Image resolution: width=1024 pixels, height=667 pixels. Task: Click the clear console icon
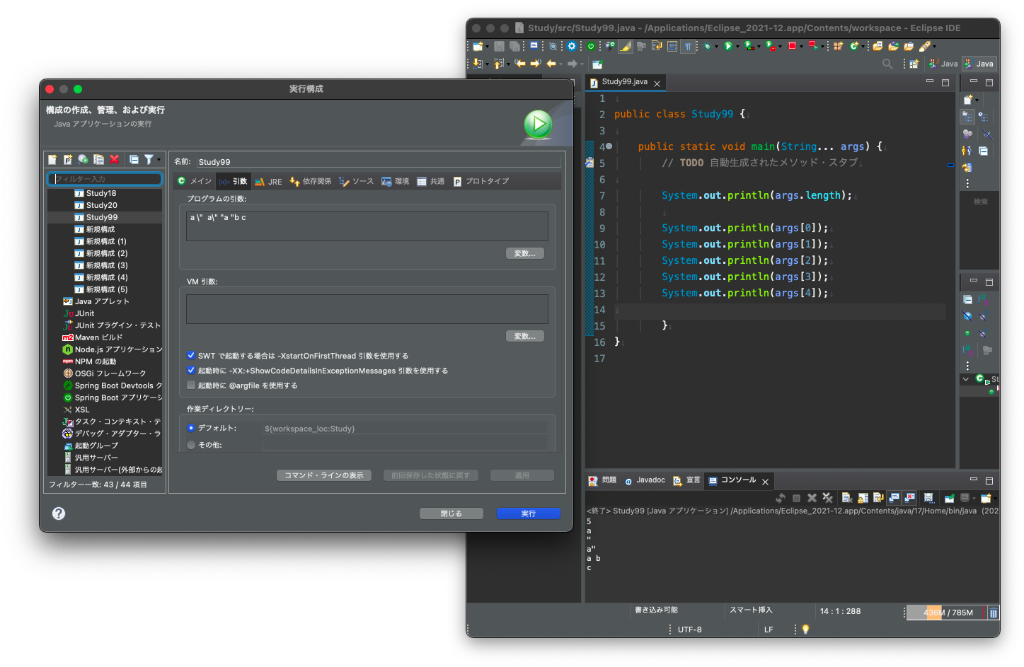[x=846, y=498]
